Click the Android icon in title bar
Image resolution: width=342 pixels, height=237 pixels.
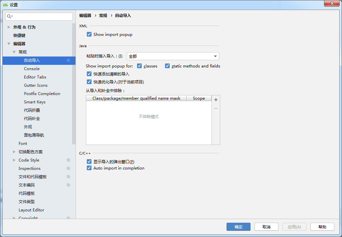(5, 5)
